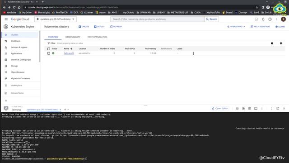Image resolution: width=289 pixels, height=163 pixels.
Task: Open the YouTube bookmark
Action: pos(9,13)
